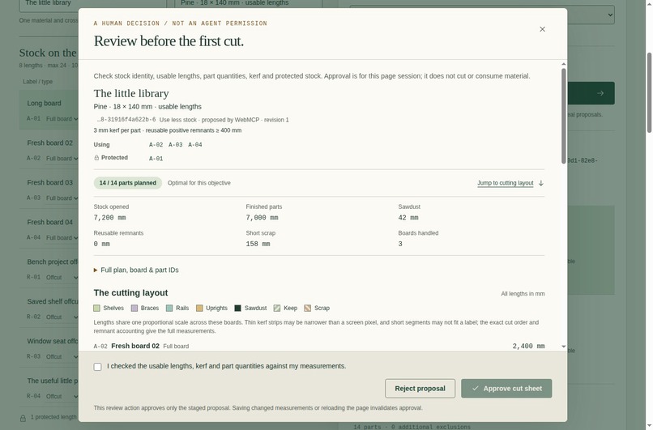Image resolution: width=653 pixels, height=430 pixels.
Task: Open the R-02 Offcut type dropdown
Action: (62, 317)
